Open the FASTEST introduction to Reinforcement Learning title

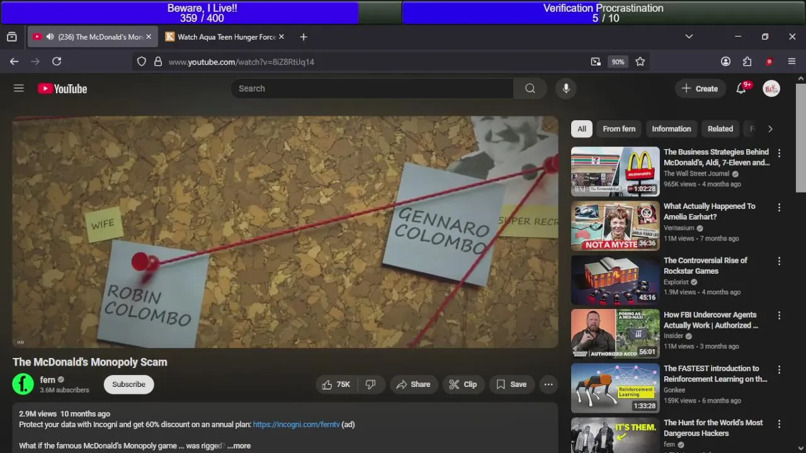[x=715, y=374]
